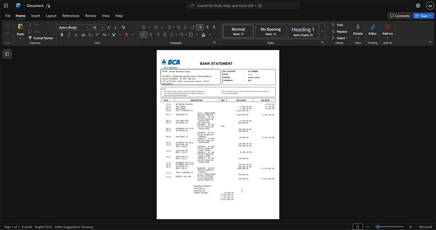Open the navigation pane icon at left

click(x=7, y=54)
